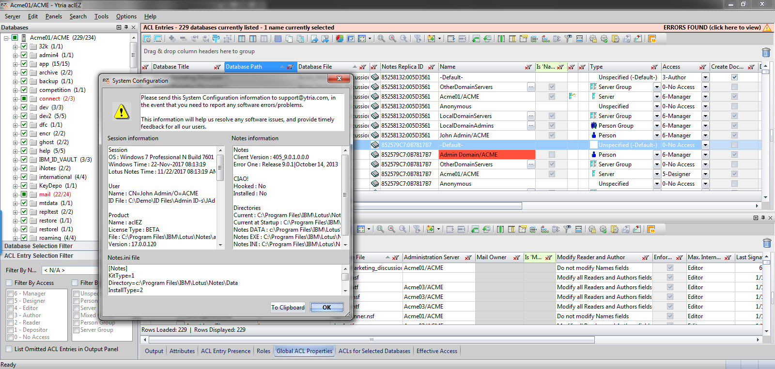The width and height of the screenshot is (775, 369).
Task: Click the pin icon of the Global ACL Properties panel
Action: (x=763, y=218)
